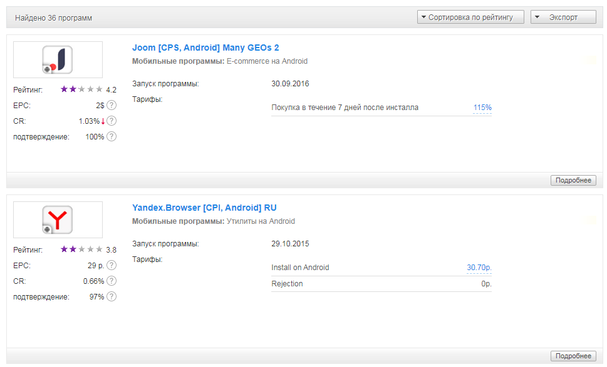Viewport: 607px width, 367px height.
Task: Click the 30.70р. Install on Android rate
Action: point(479,268)
